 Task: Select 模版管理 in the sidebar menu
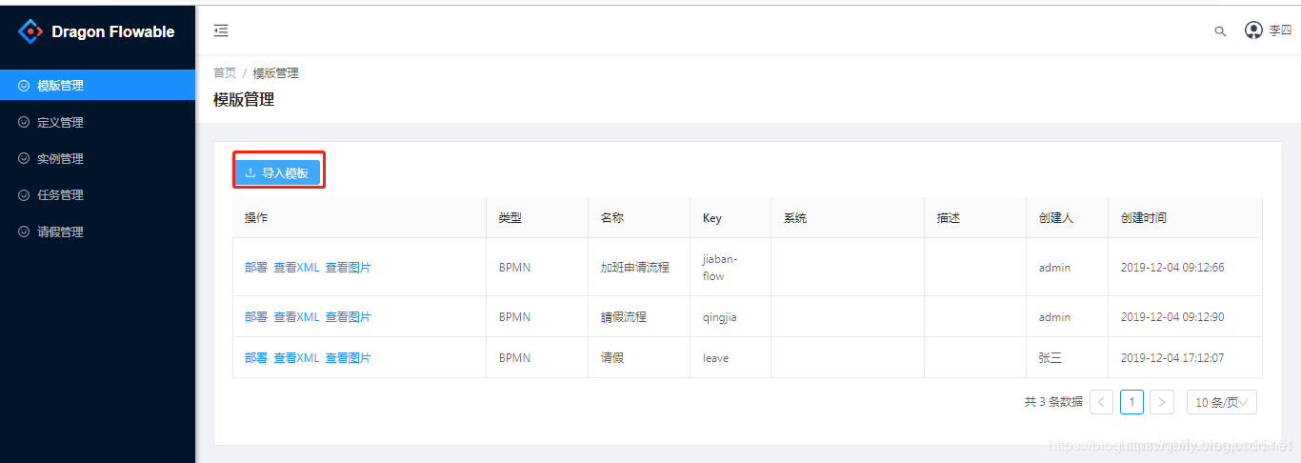coord(97,85)
